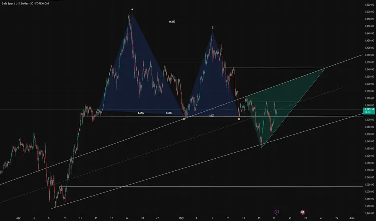Click the date 24 on the time axis
Screen dimensions: 376x221
point(142,218)
